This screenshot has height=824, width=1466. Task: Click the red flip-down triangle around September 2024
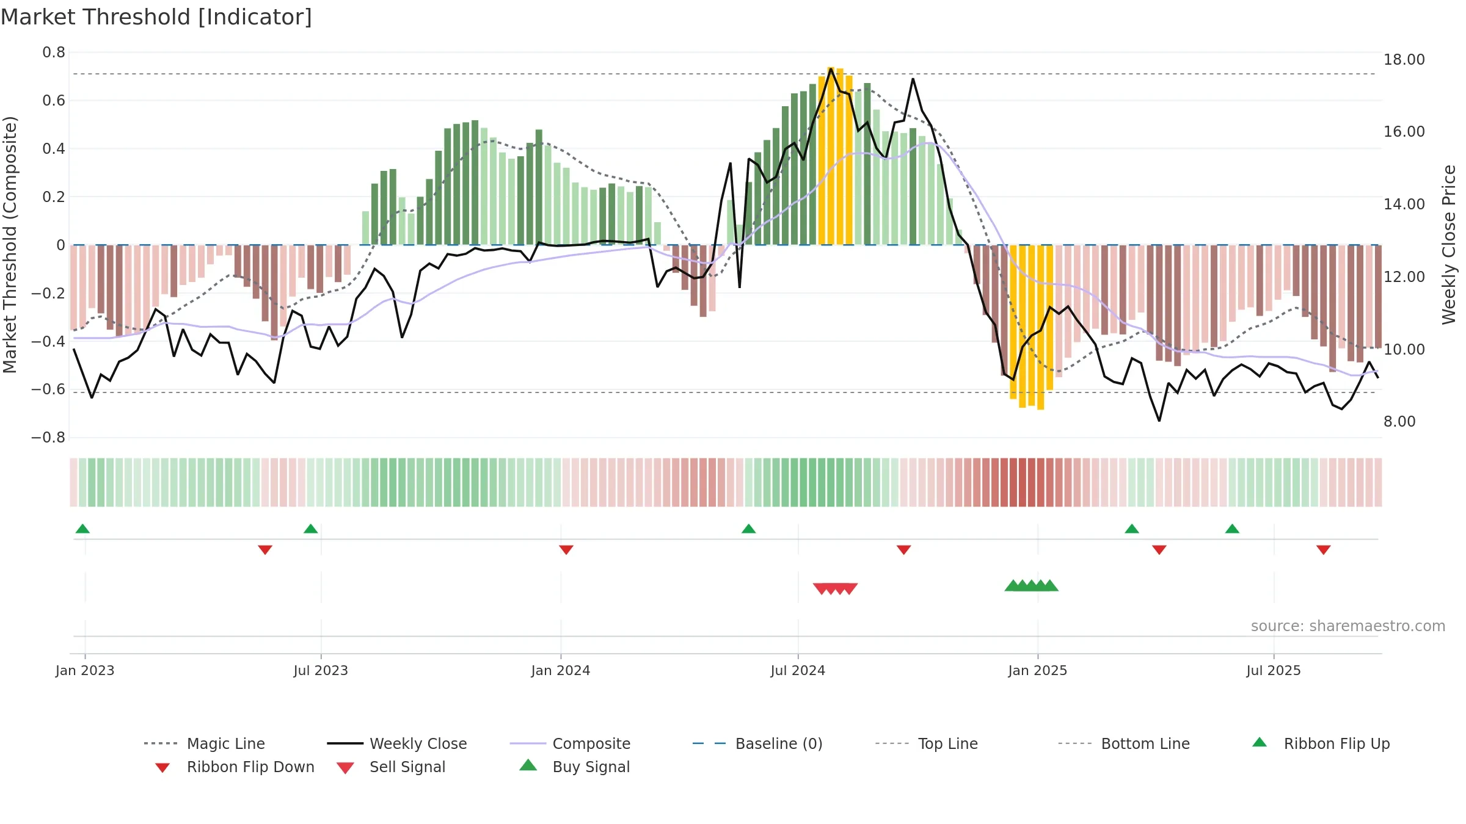903,550
